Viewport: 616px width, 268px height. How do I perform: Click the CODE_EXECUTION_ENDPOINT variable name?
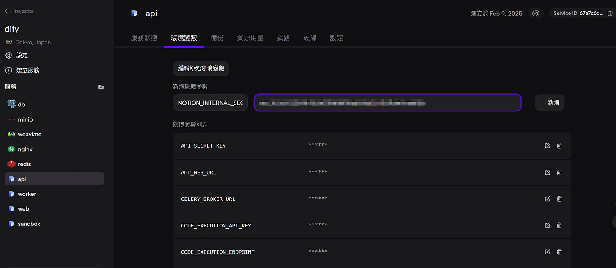[x=218, y=252]
